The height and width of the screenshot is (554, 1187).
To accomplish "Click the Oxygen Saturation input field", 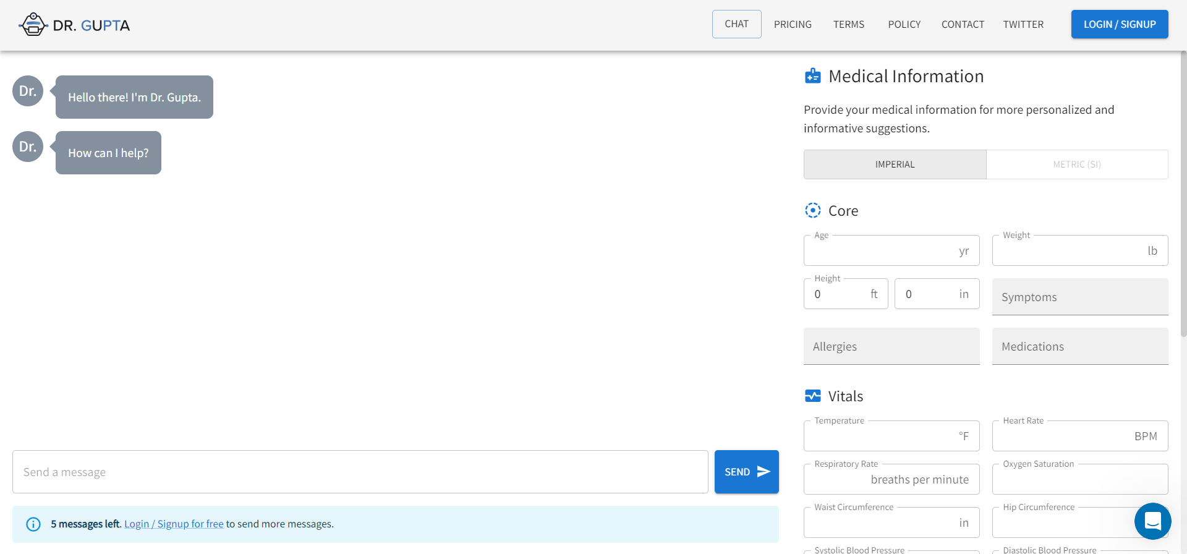I will [1080, 479].
